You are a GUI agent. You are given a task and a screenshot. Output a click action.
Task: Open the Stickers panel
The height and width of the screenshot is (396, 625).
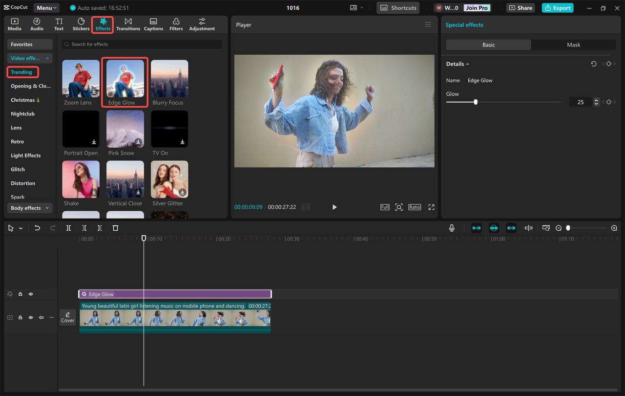(x=81, y=23)
